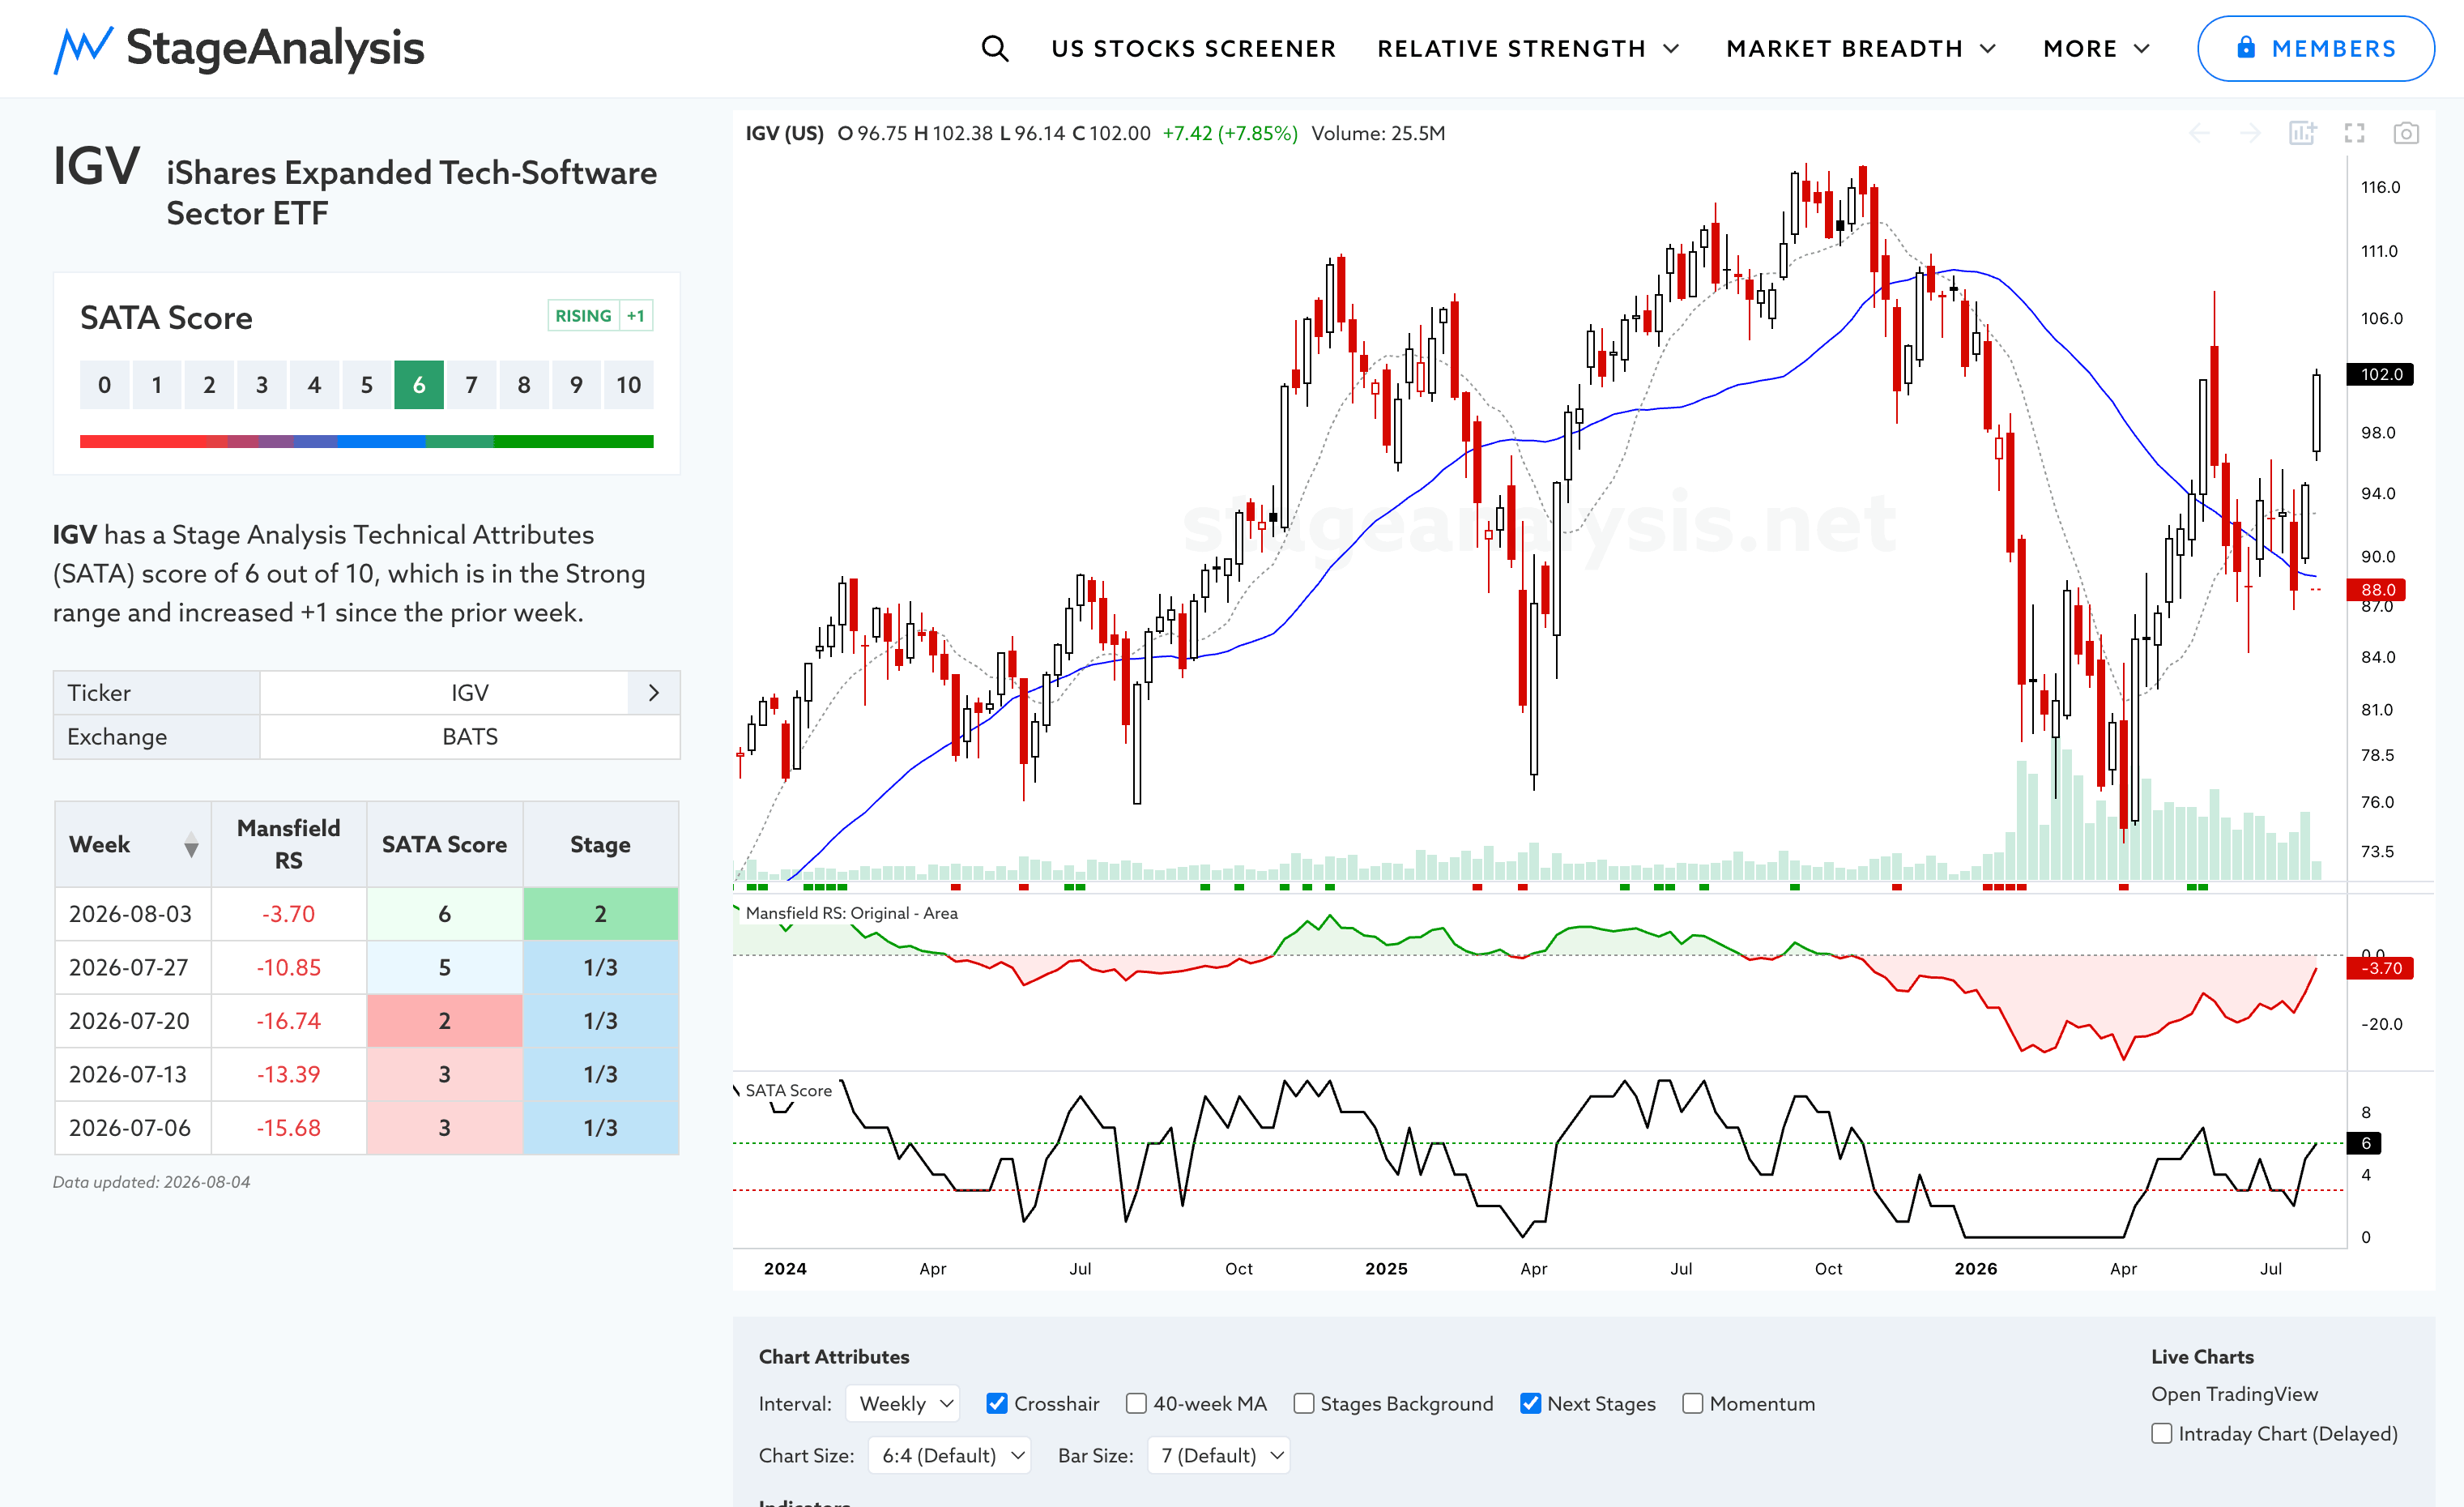Click the StageAnalysis site name
Image resolution: width=2464 pixels, height=1507 pixels.
click(275, 48)
